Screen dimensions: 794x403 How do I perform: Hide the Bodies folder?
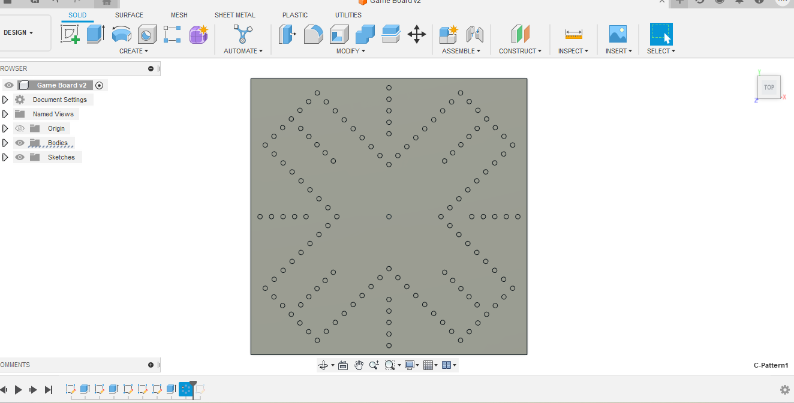[x=20, y=143]
